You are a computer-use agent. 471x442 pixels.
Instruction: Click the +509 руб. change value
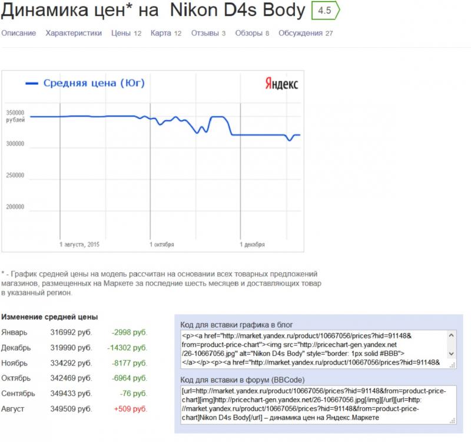(130, 409)
